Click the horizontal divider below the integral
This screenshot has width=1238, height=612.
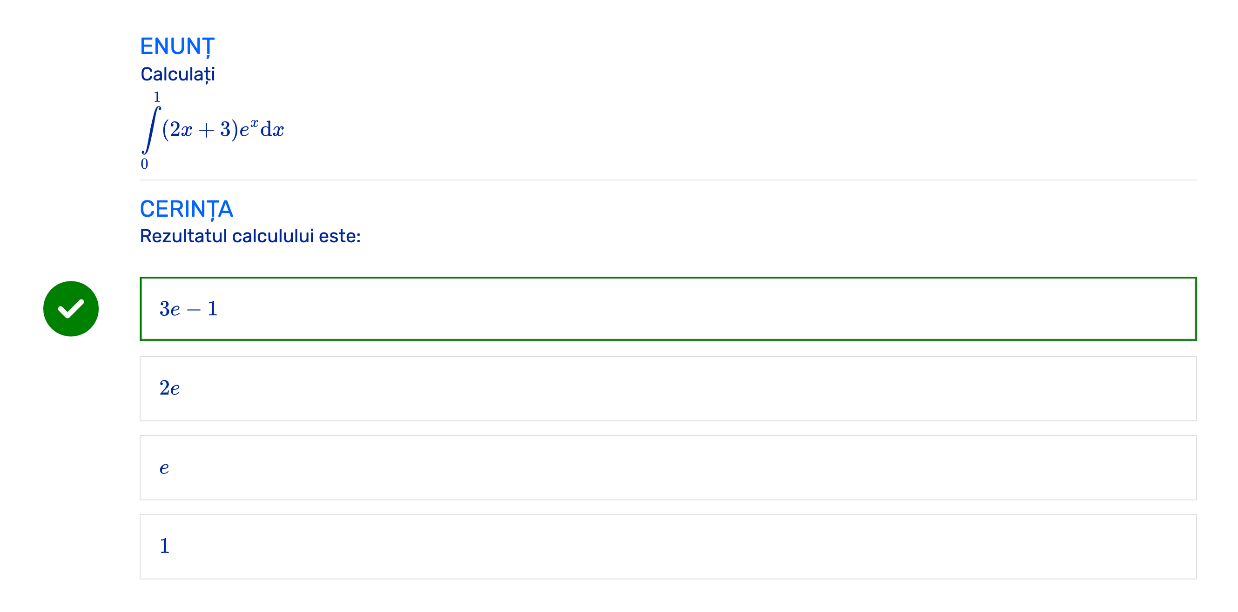pos(667,180)
